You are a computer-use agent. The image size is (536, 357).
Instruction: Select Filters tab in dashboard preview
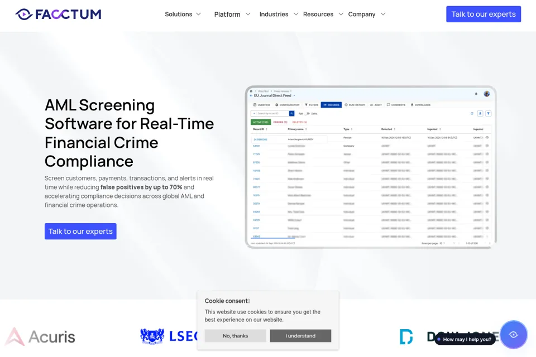coord(312,105)
